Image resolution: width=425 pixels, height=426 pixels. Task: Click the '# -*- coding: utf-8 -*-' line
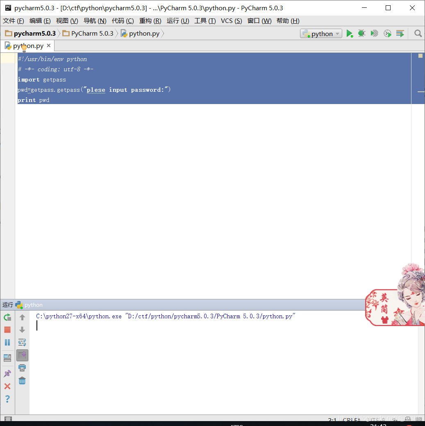[x=55, y=69]
